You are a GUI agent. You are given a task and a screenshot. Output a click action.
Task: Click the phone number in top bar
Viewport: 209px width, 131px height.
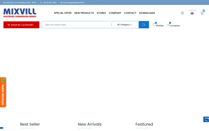click(x=49, y=2)
